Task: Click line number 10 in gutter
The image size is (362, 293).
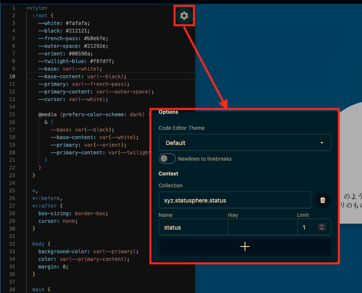Action: (12, 77)
